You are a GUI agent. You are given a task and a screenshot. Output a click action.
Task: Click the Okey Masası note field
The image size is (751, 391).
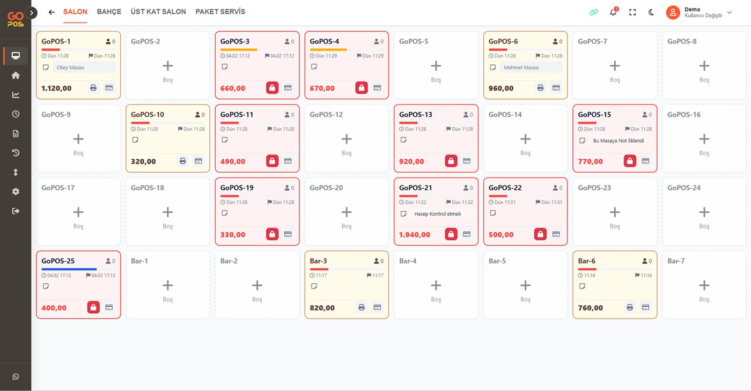(x=84, y=68)
